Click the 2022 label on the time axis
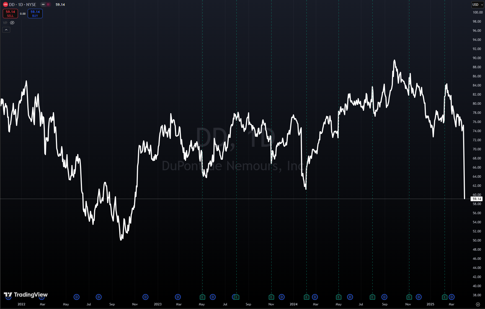This screenshot has width=485, height=309. click(21, 304)
